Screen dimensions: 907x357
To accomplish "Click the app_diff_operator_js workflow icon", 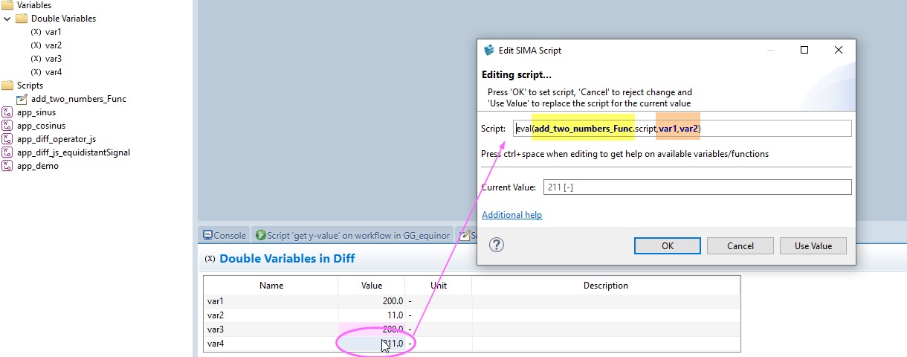I will pos(7,139).
